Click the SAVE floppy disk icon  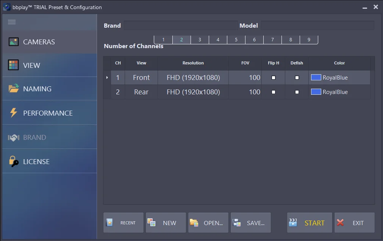coord(237,223)
